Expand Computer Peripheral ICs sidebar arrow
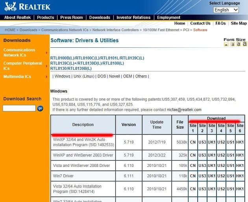 click(46, 66)
